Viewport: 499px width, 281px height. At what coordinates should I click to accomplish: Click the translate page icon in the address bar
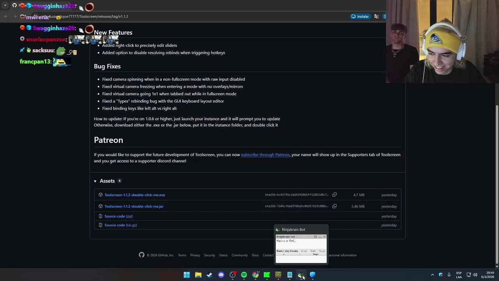pyautogui.click(x=376, y=16)
